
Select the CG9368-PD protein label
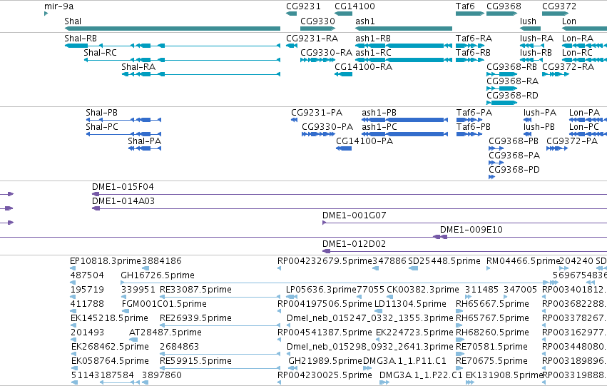514,170
